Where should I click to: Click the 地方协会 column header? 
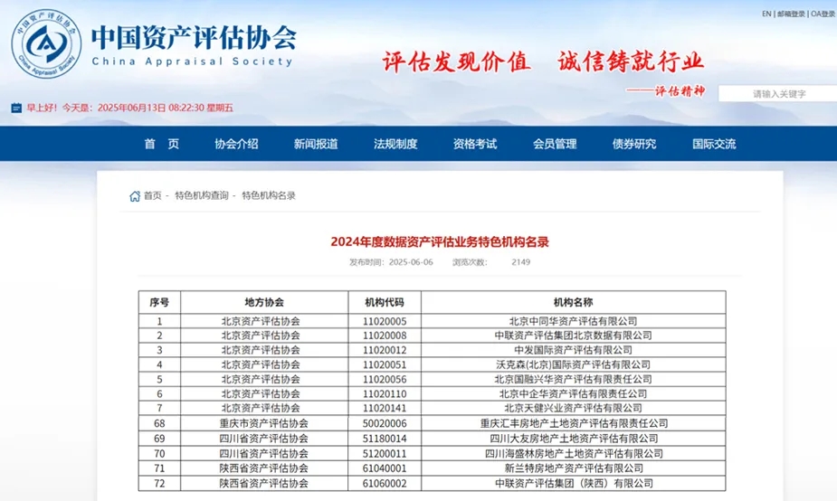pyautogui.click(x=264, y=302)
